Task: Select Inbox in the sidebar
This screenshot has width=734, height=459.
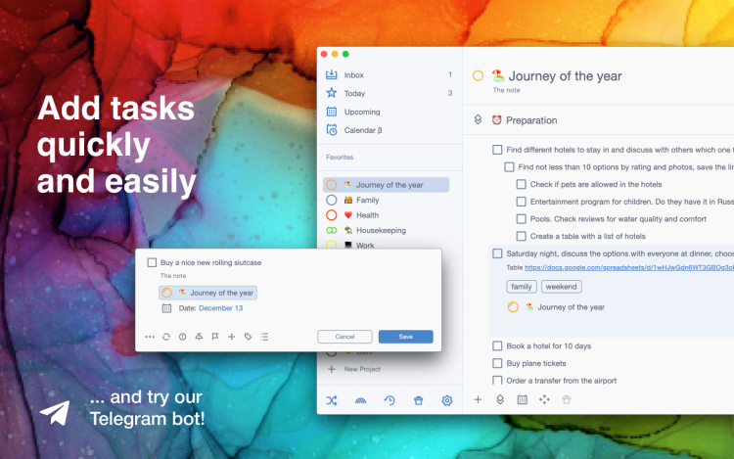Action: (x=353, y=75)
